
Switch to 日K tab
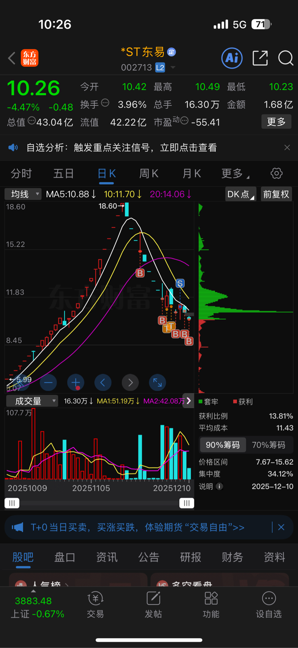[106, 173]
